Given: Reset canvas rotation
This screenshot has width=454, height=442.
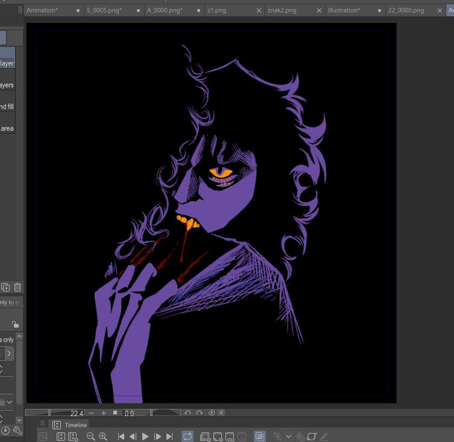Looking at the screenshot, I should (x=212, y=412).
